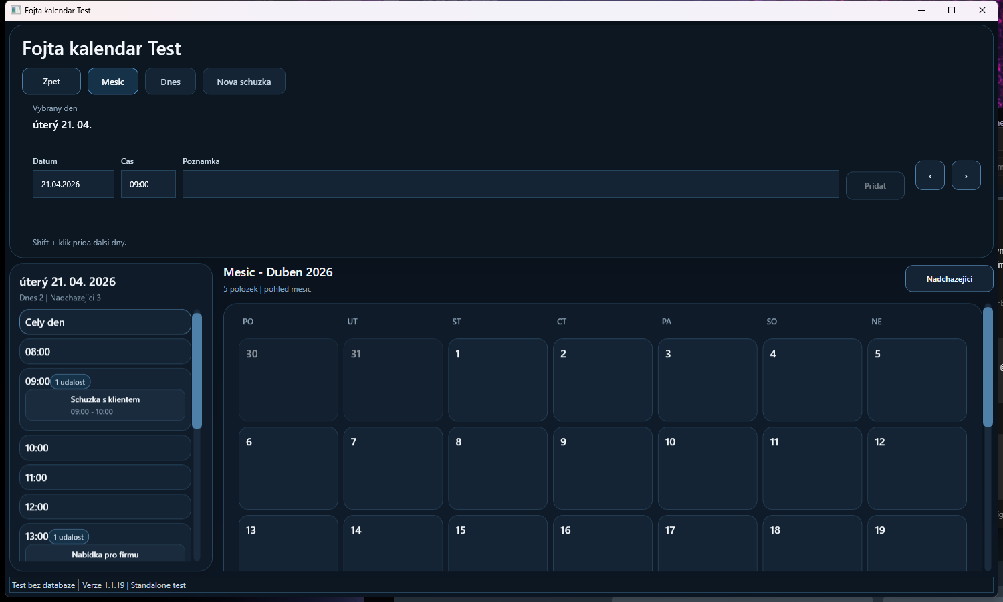Go to previous period with left arrow
This screenshot has width=1003, height=602.
pyautogui.click(x=930, y=175)
